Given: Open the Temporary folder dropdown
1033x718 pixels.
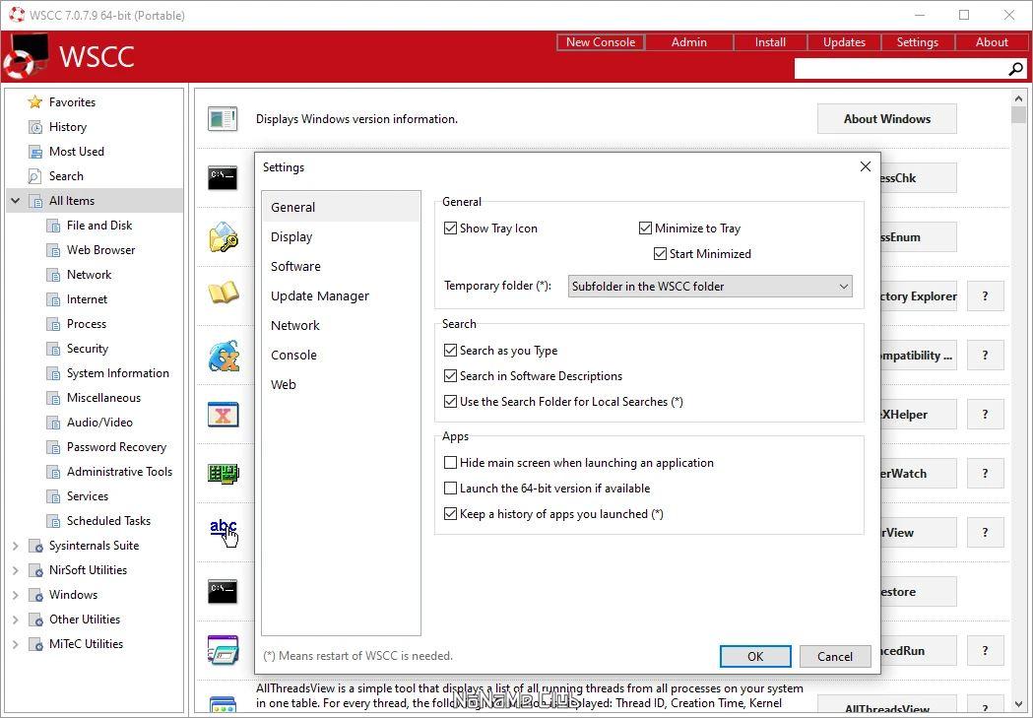Looking at the screenshot, I should coord(710,287).
